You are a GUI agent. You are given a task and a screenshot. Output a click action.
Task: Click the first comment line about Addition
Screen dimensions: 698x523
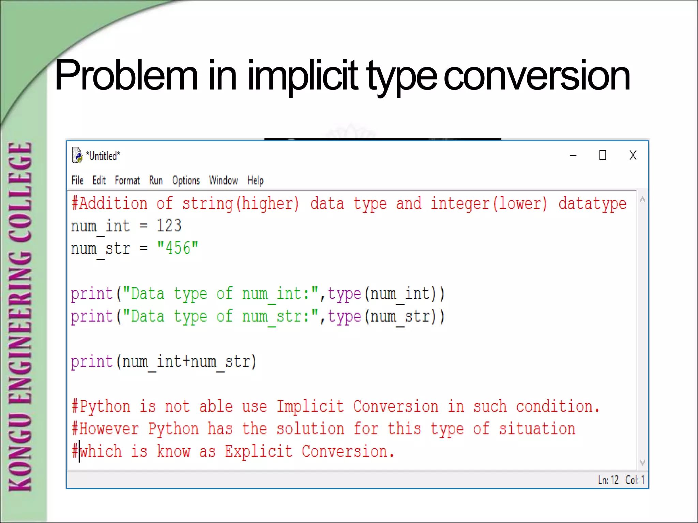coord(348,204)
